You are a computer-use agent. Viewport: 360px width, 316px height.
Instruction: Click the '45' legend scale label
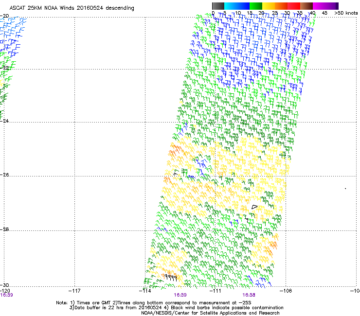[324, 13]
